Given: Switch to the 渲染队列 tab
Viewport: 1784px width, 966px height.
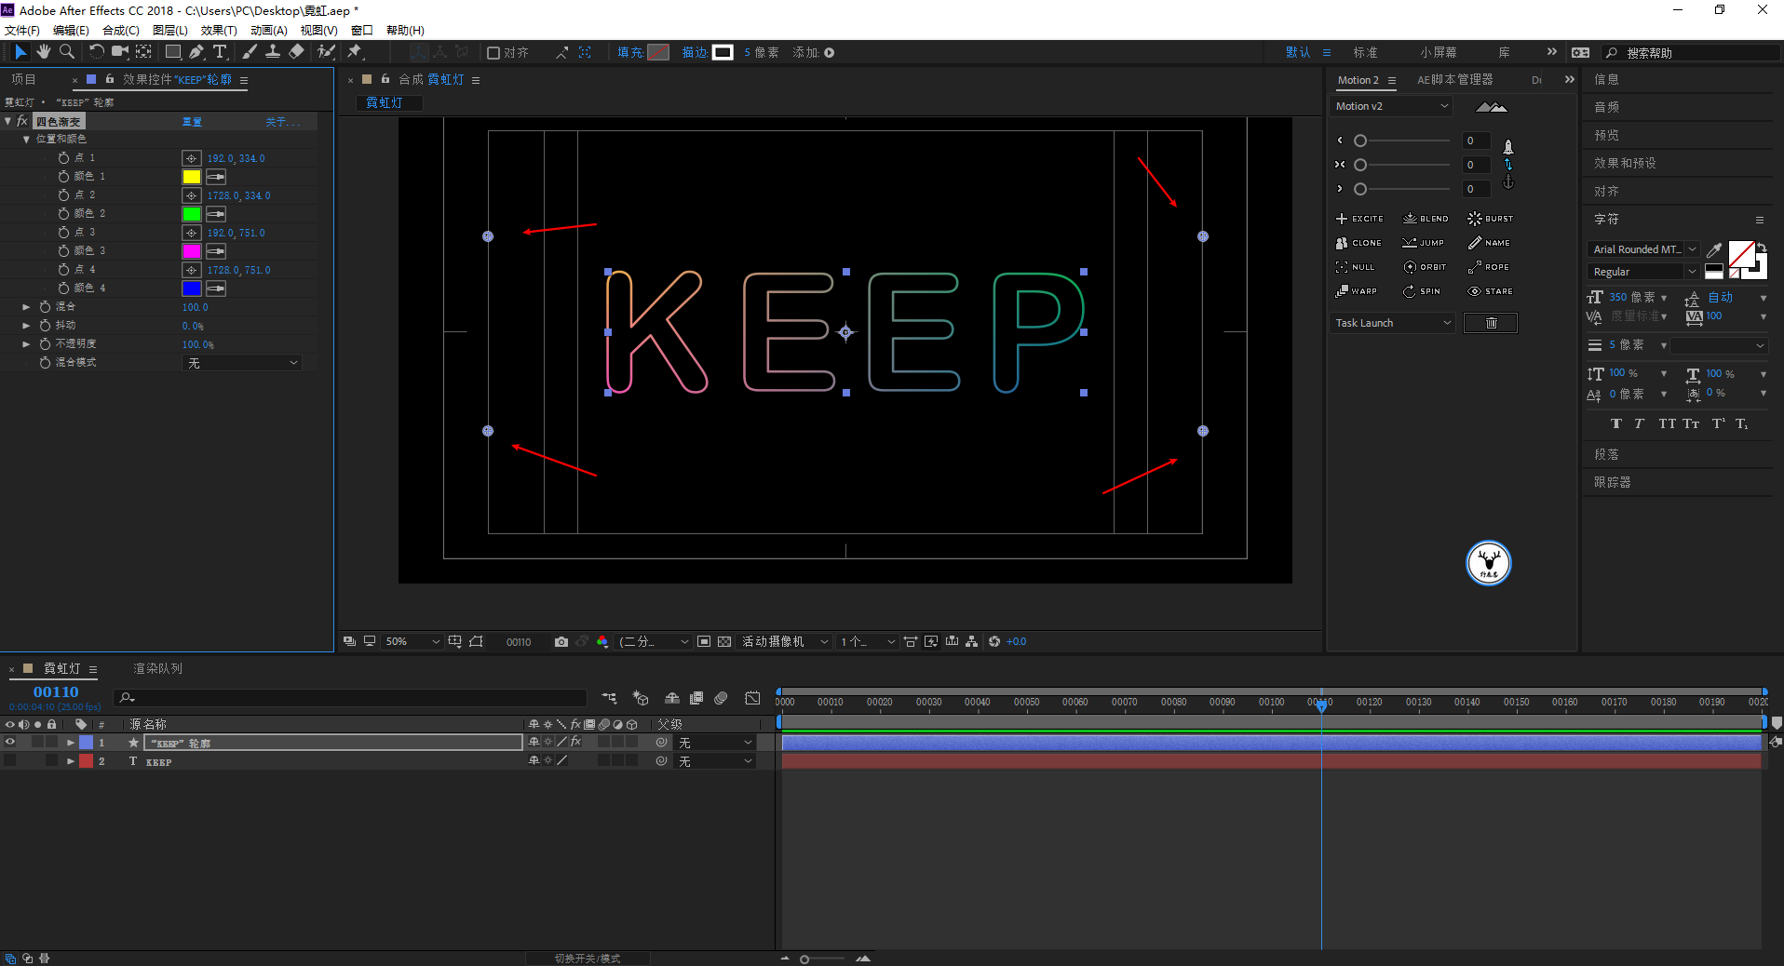Looking at the screenshot, I should pyautogui.click(x=157, y=668).
